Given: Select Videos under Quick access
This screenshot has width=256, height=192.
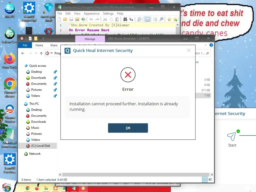Looking at the screenshot, I should [35, 96].
